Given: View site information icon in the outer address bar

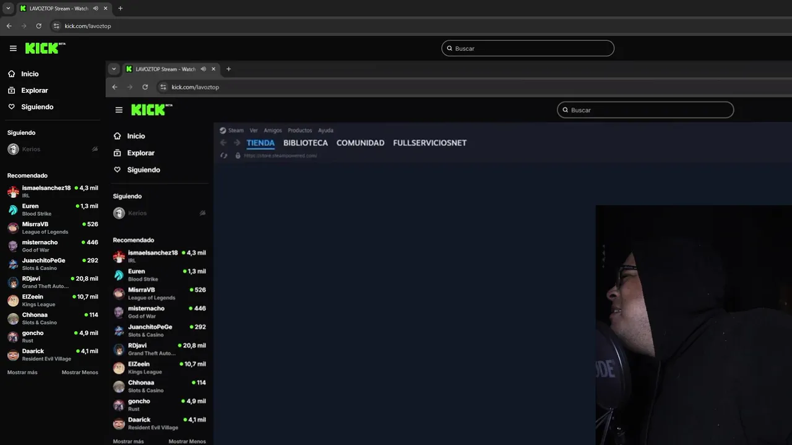Looking at the screenshot, I should [56, 26].
